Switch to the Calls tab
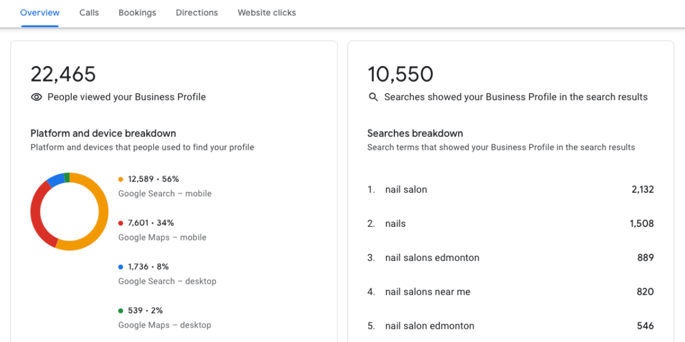 88,13
